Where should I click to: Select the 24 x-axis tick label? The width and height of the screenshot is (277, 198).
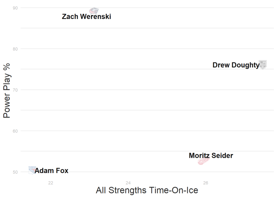pyautogui.click(x=128, y=183)
